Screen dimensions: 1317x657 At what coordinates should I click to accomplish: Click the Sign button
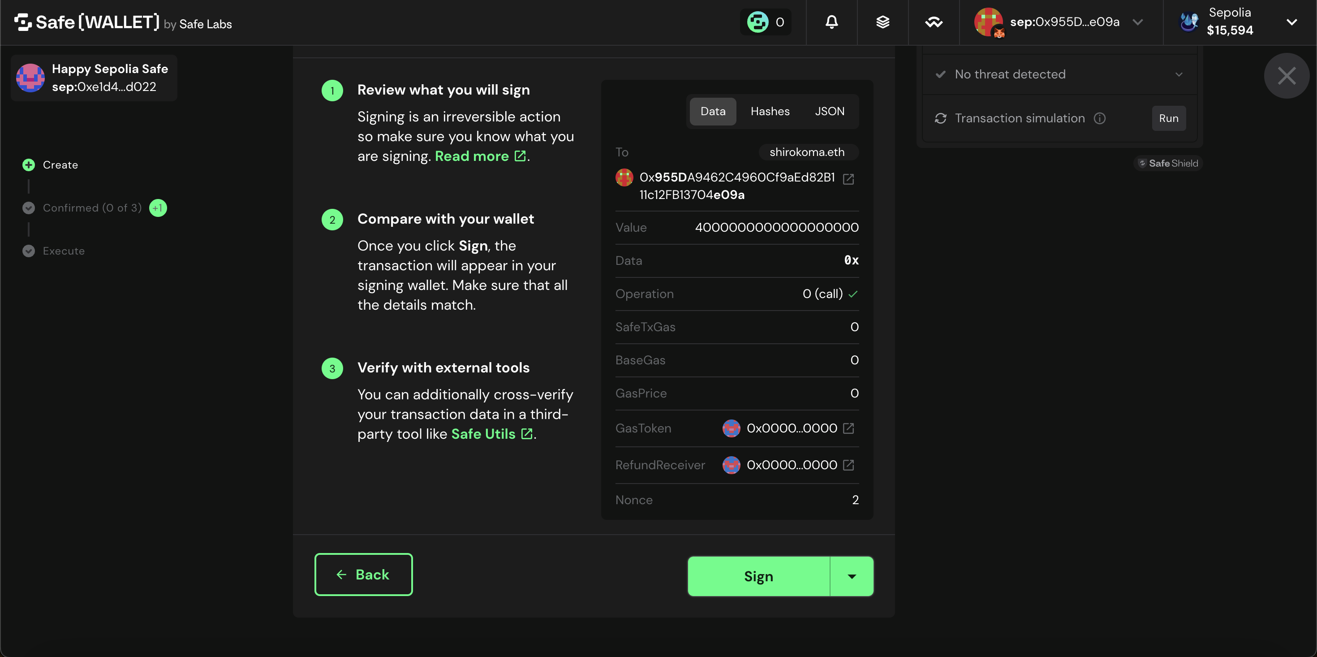(758, 576)
